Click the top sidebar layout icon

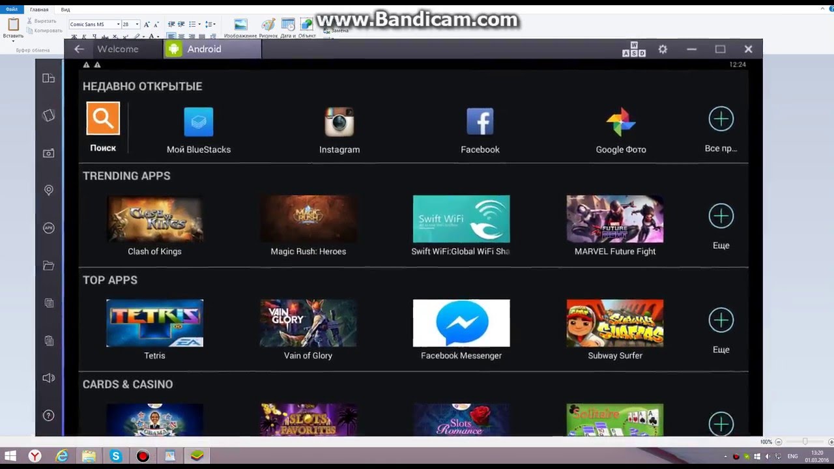49,78
